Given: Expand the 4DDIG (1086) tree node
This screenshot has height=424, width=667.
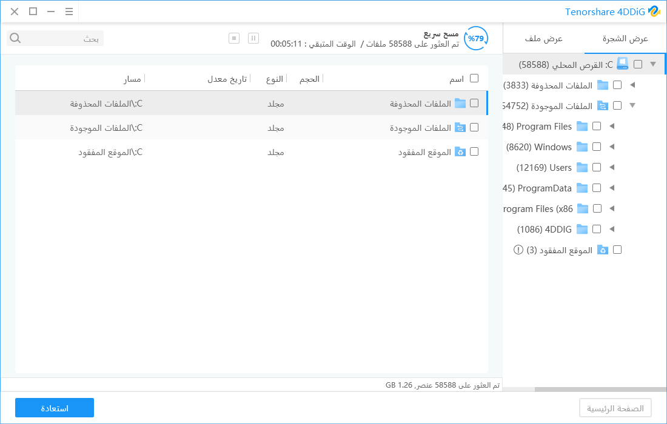Looking at the screenshot, I should click(x=612, y=229).
